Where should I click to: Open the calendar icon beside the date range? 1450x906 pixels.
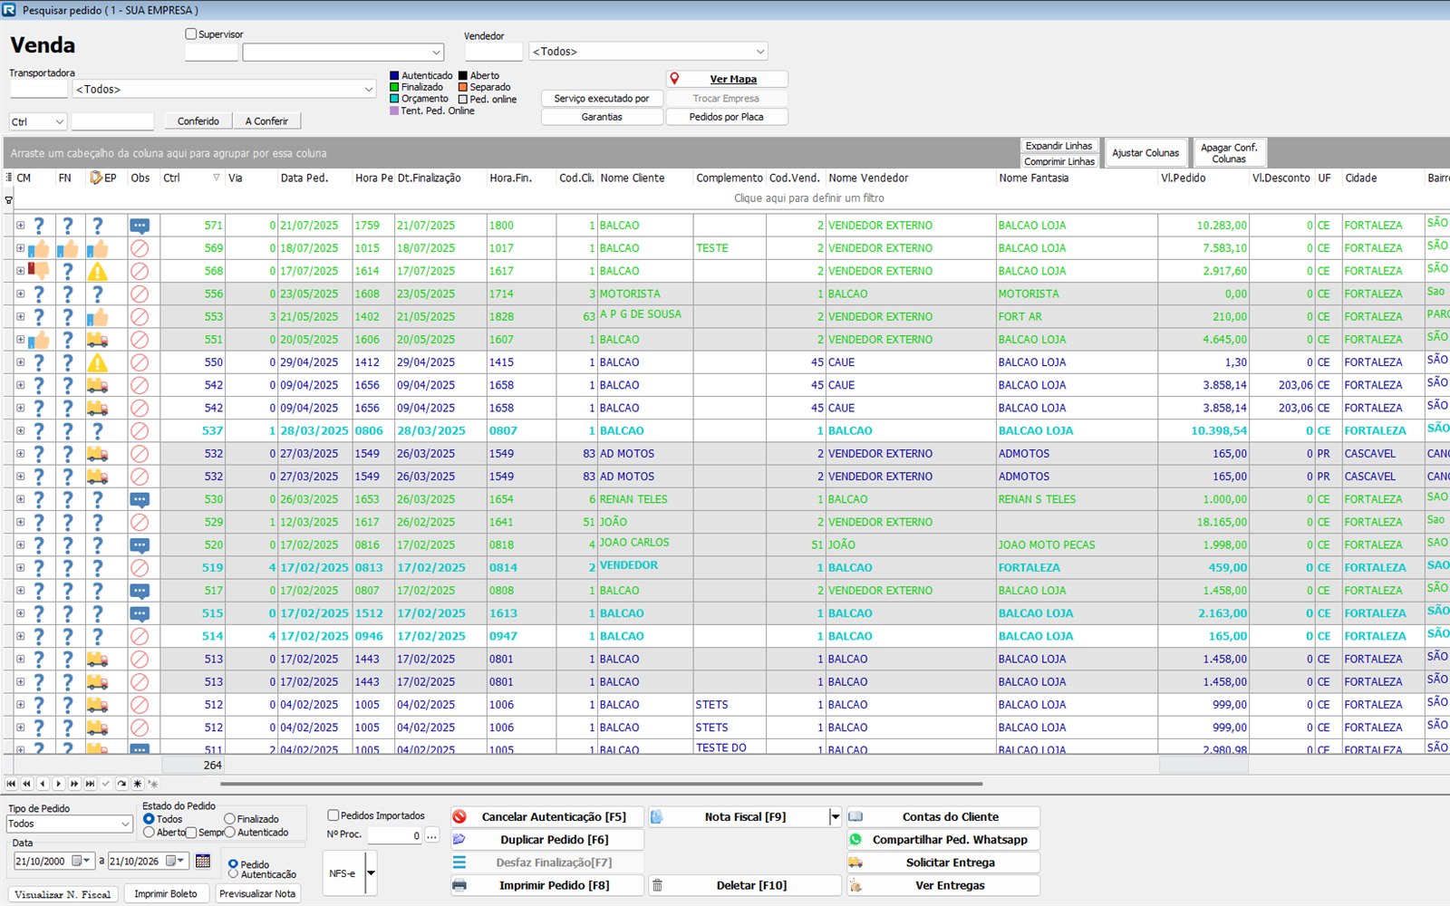coord(203,861)
